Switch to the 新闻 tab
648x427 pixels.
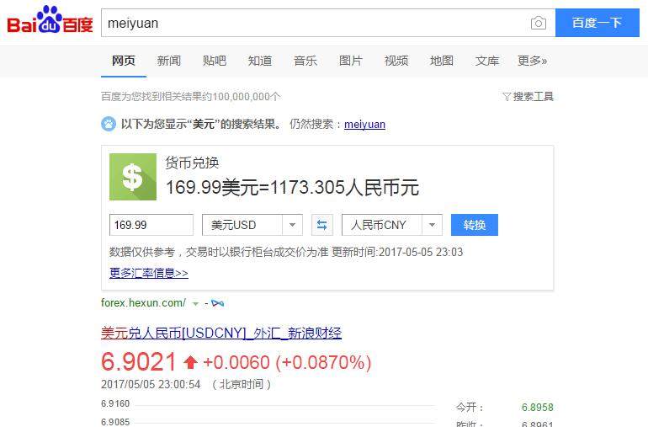click(x=169, y=61)
